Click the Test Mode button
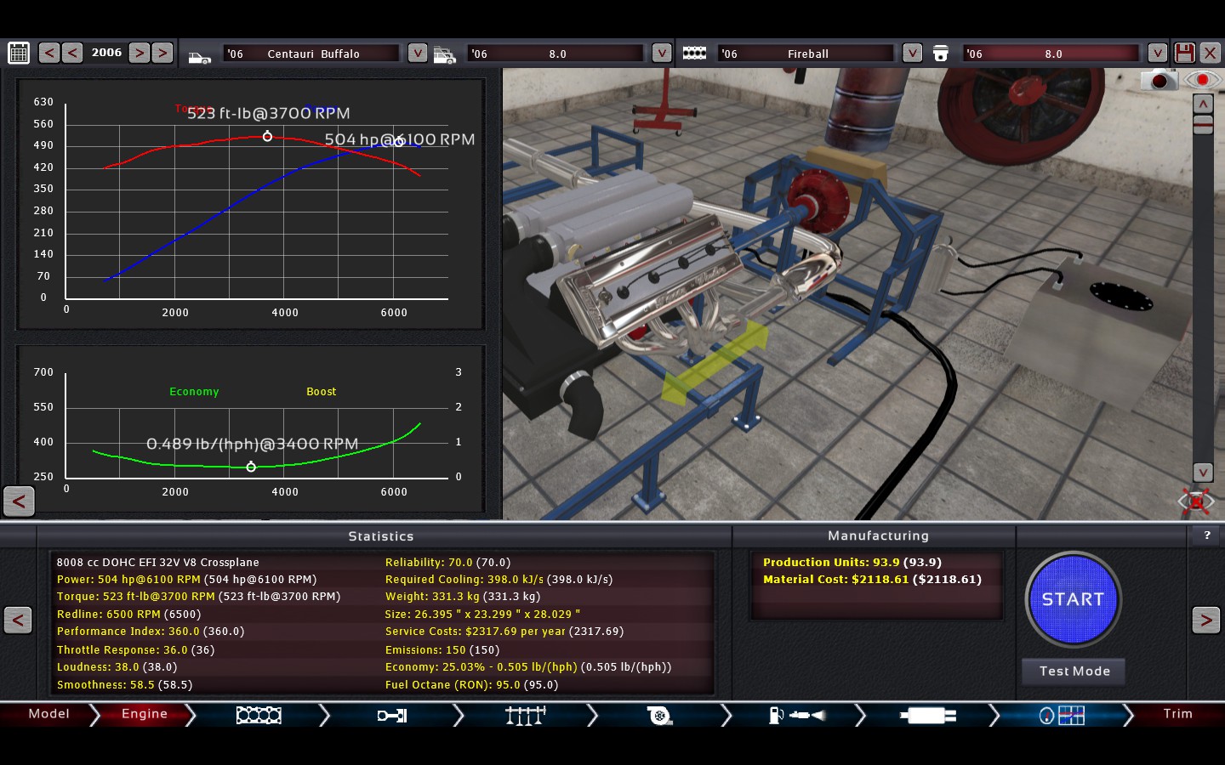1225x765 pixels. pyautogui.click(x=1074, y=671)
